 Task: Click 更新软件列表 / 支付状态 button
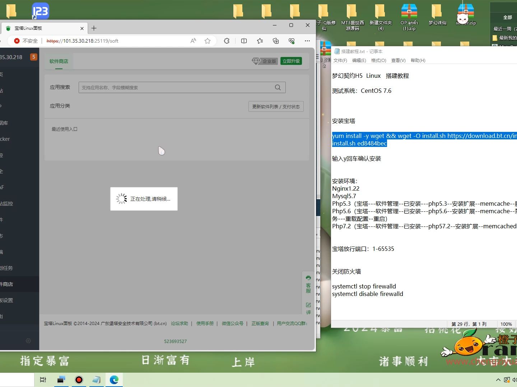click(276, 106)
